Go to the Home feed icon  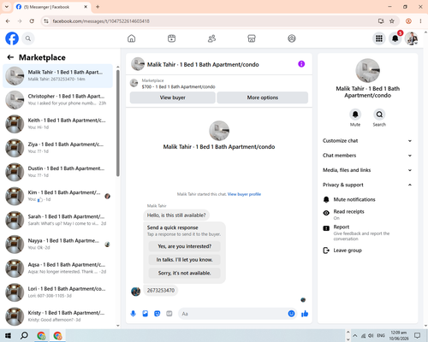pyautogui.click(x=131, y=38)
